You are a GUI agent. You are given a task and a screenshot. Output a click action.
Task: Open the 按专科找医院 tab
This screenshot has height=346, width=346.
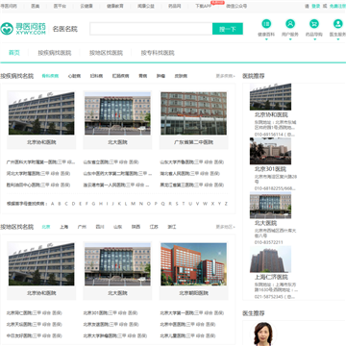(158, 53)
